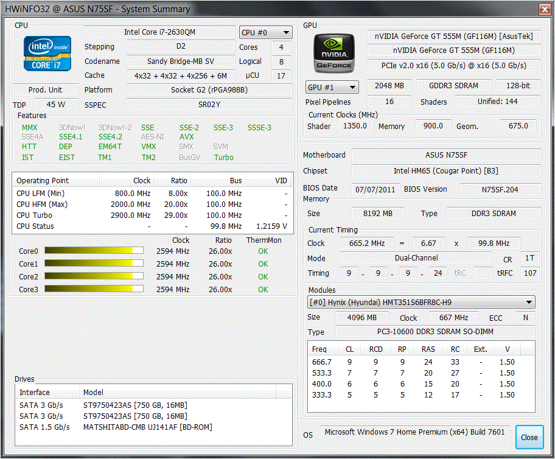
Task: Click the AES-NI feature flag
Action: tap(153, 137)
